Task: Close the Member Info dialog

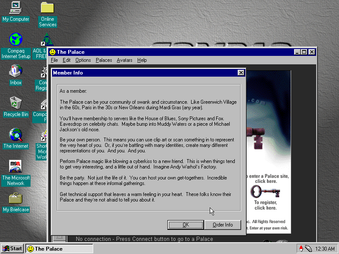Action: [241, 73]
